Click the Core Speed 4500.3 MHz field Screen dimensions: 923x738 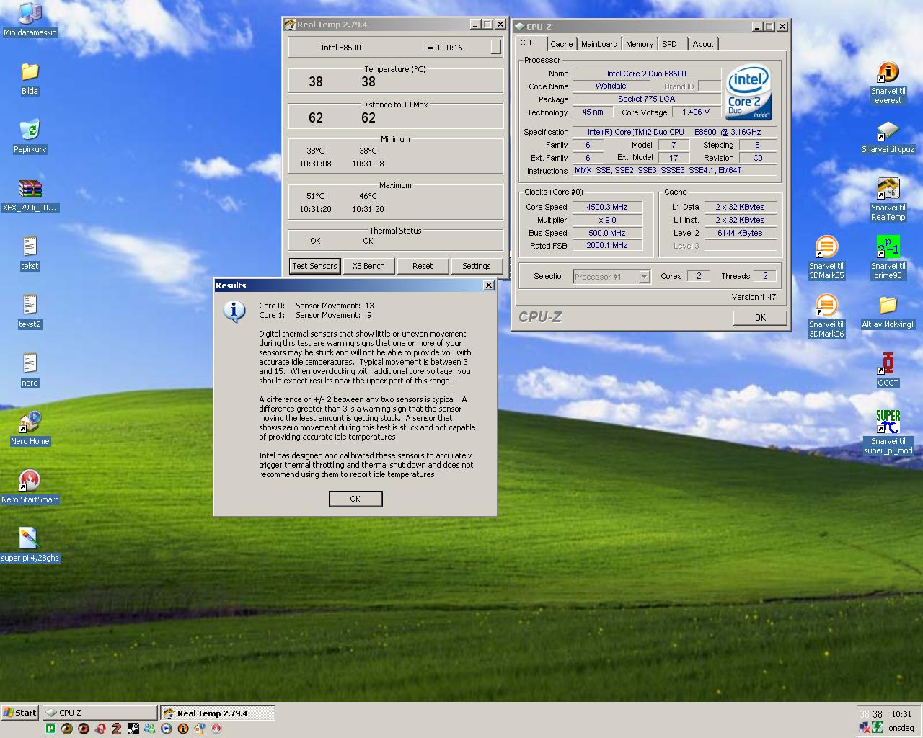[x=607, y=207]
